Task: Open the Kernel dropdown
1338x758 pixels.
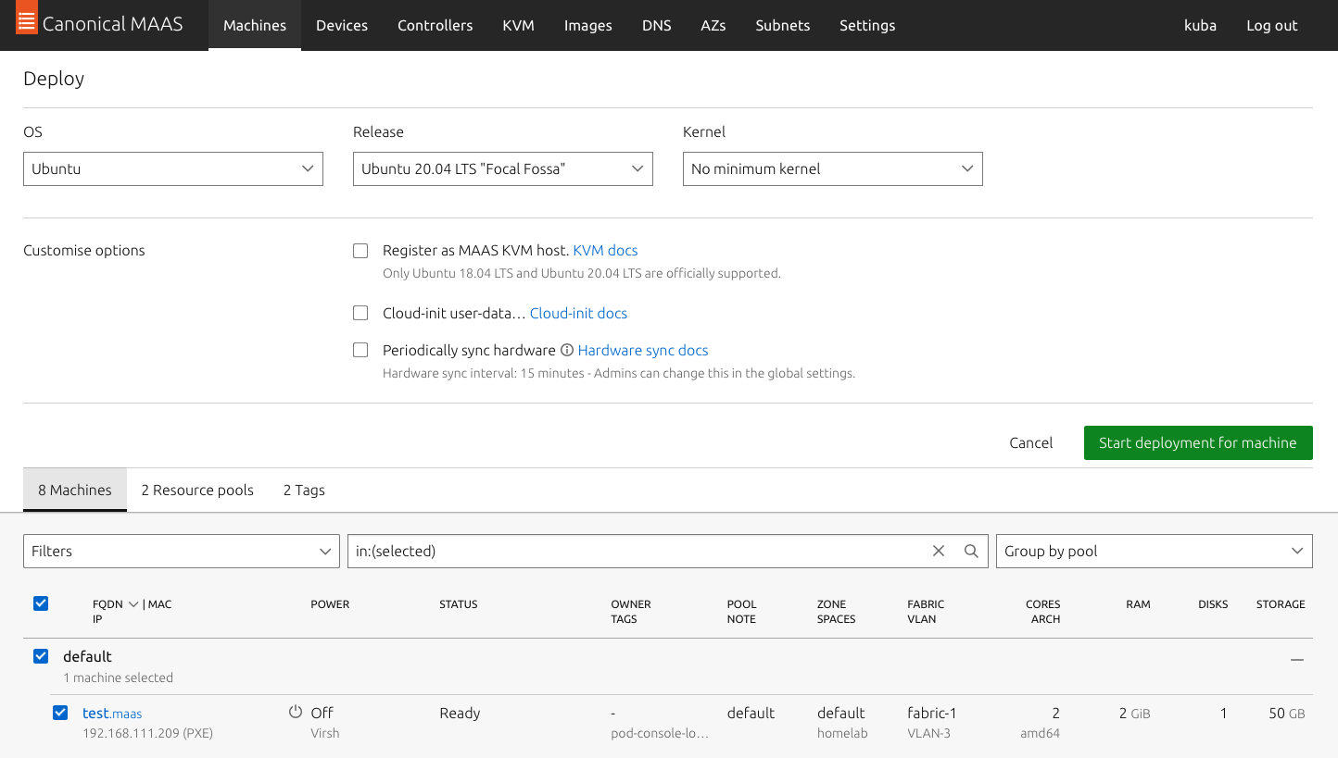Action: 833,168
